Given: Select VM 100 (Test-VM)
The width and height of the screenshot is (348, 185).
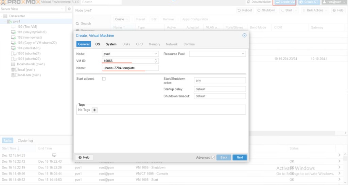Looking at the screenshot, I should (x=27, y=27).
